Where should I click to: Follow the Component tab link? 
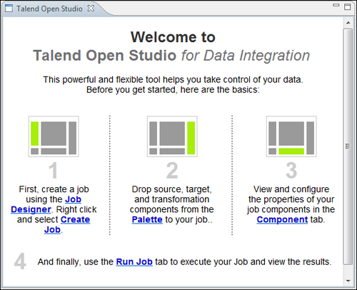coord(282,219)
